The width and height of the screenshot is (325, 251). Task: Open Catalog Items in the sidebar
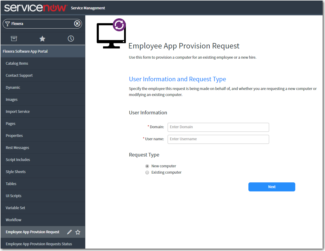pos(17,63)
